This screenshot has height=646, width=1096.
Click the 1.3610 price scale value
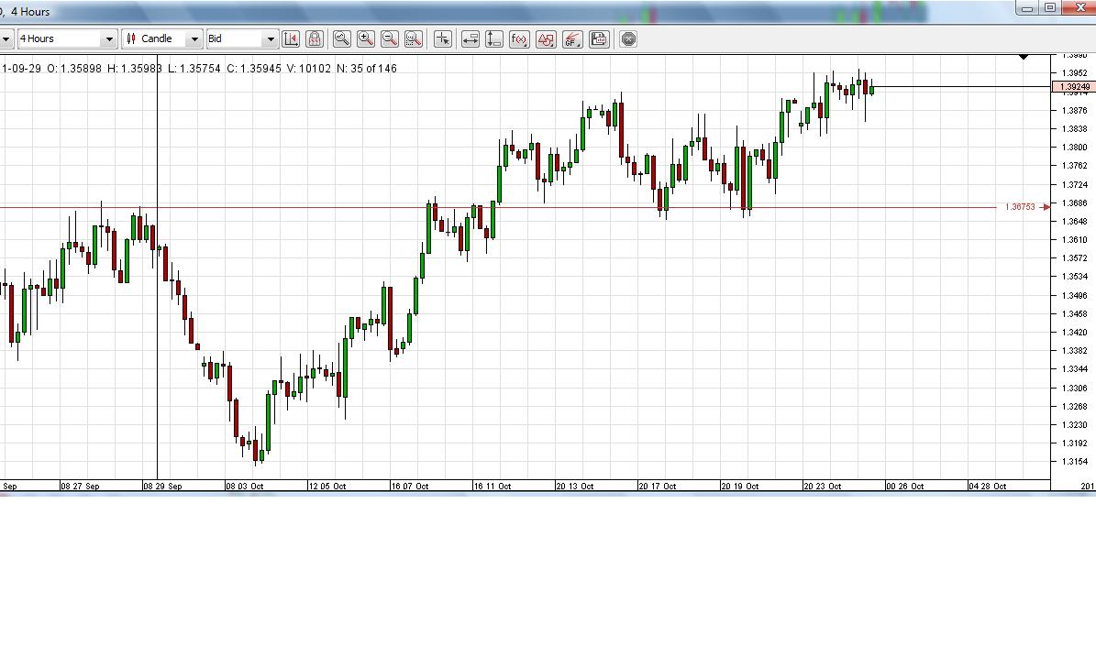(x=1074, y=239)
